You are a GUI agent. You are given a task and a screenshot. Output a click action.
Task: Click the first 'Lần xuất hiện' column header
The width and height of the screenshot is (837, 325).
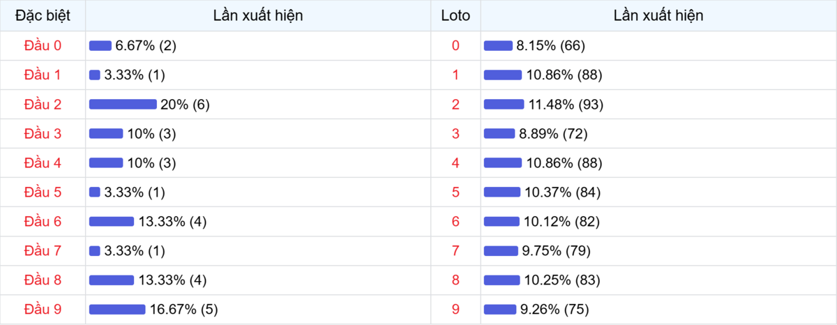pos(258,15)
